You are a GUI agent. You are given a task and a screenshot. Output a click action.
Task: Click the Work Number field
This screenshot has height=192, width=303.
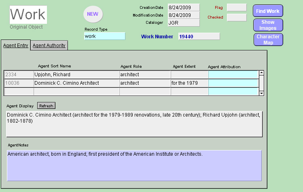(x=199, y=36)
